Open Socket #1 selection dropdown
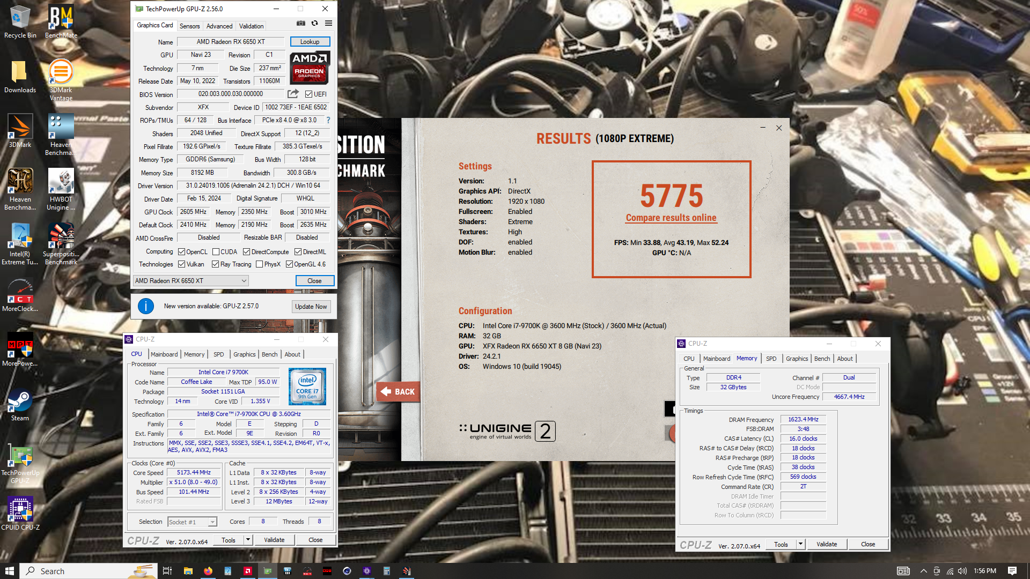 click(x=192, y=522)
